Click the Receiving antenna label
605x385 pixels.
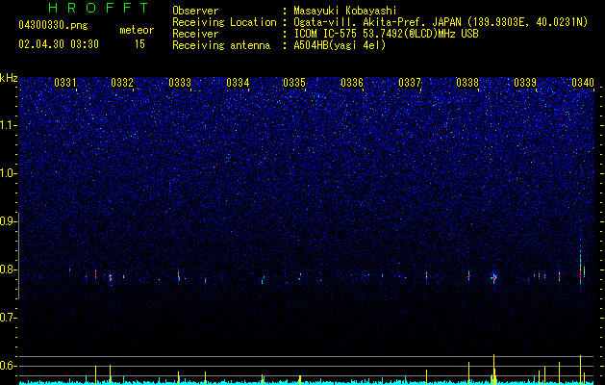coord(221,45)
